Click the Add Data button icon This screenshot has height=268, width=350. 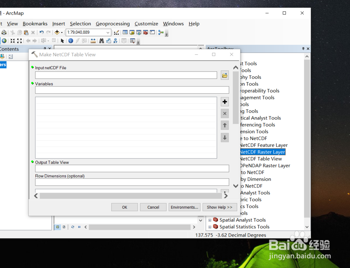tap(57, 32)
